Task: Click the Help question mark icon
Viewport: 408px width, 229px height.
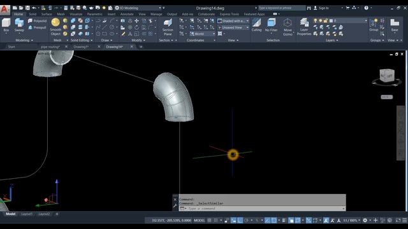Action: pos(366,8)
